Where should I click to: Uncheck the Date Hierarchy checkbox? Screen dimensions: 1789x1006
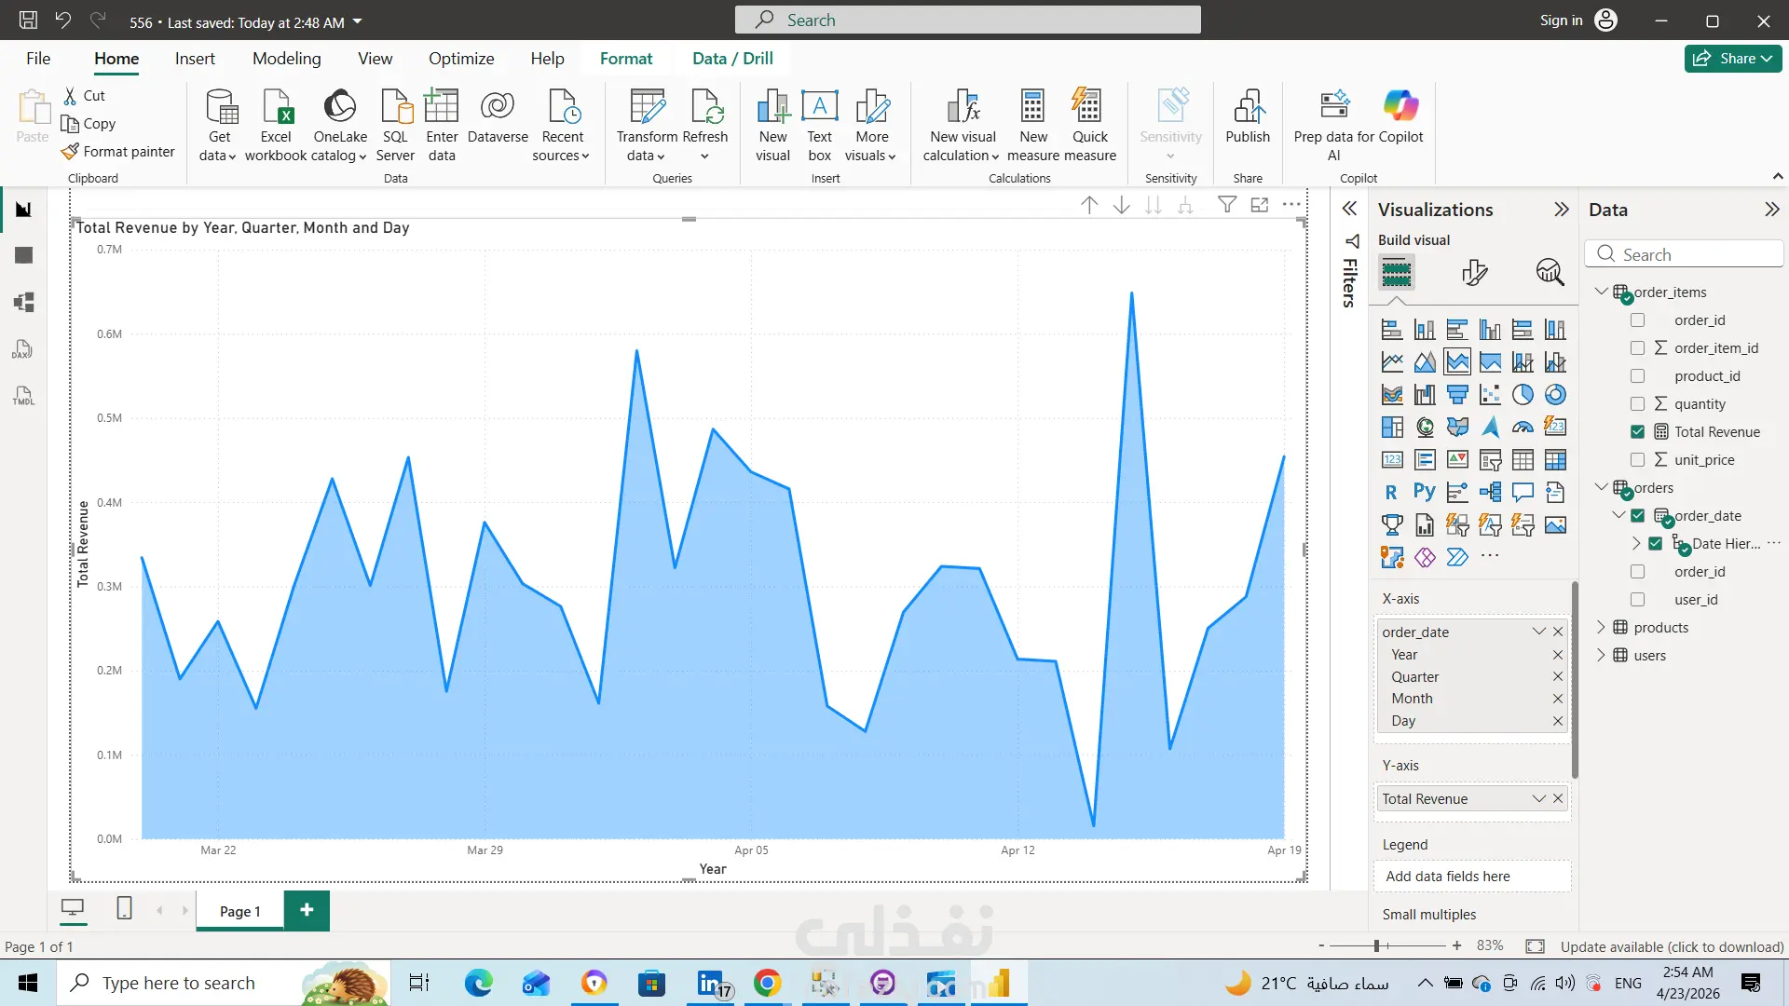coord(1656,544)
